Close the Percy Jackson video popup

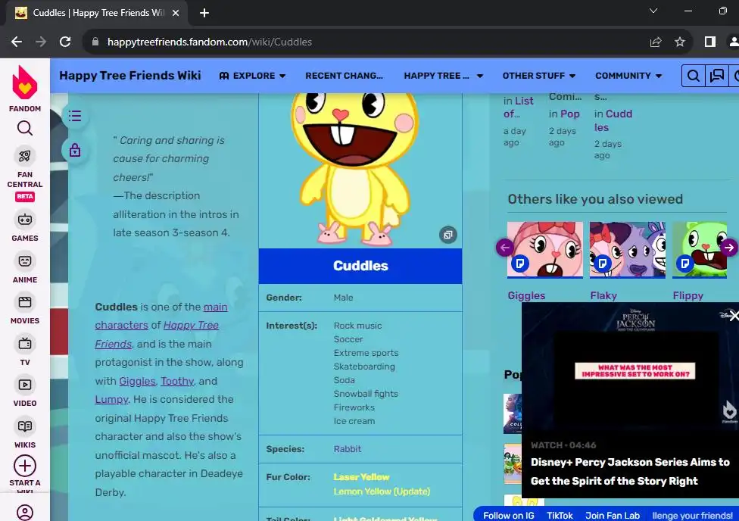pyautogui.click(x=734, y=316)
